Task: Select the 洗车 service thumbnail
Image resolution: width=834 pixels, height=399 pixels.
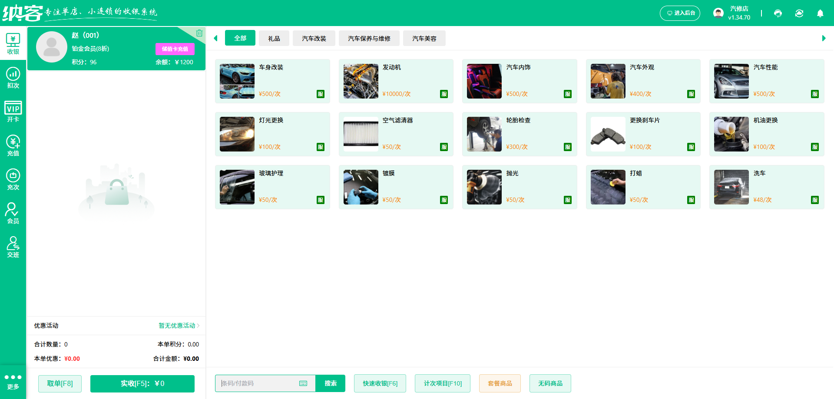Action: click(x=731, y=187)
